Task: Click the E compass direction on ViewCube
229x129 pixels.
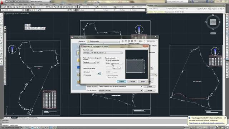Action: [220, 22]
